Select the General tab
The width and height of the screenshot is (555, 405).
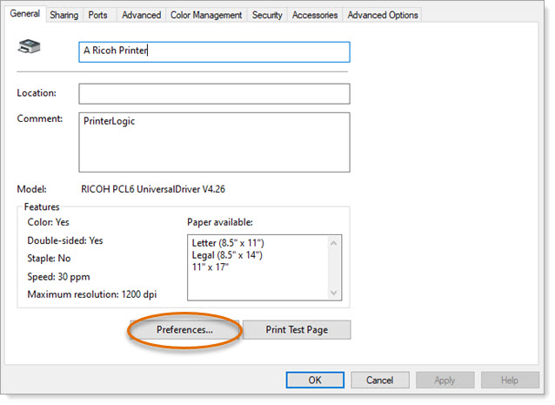tap(24, 14)
